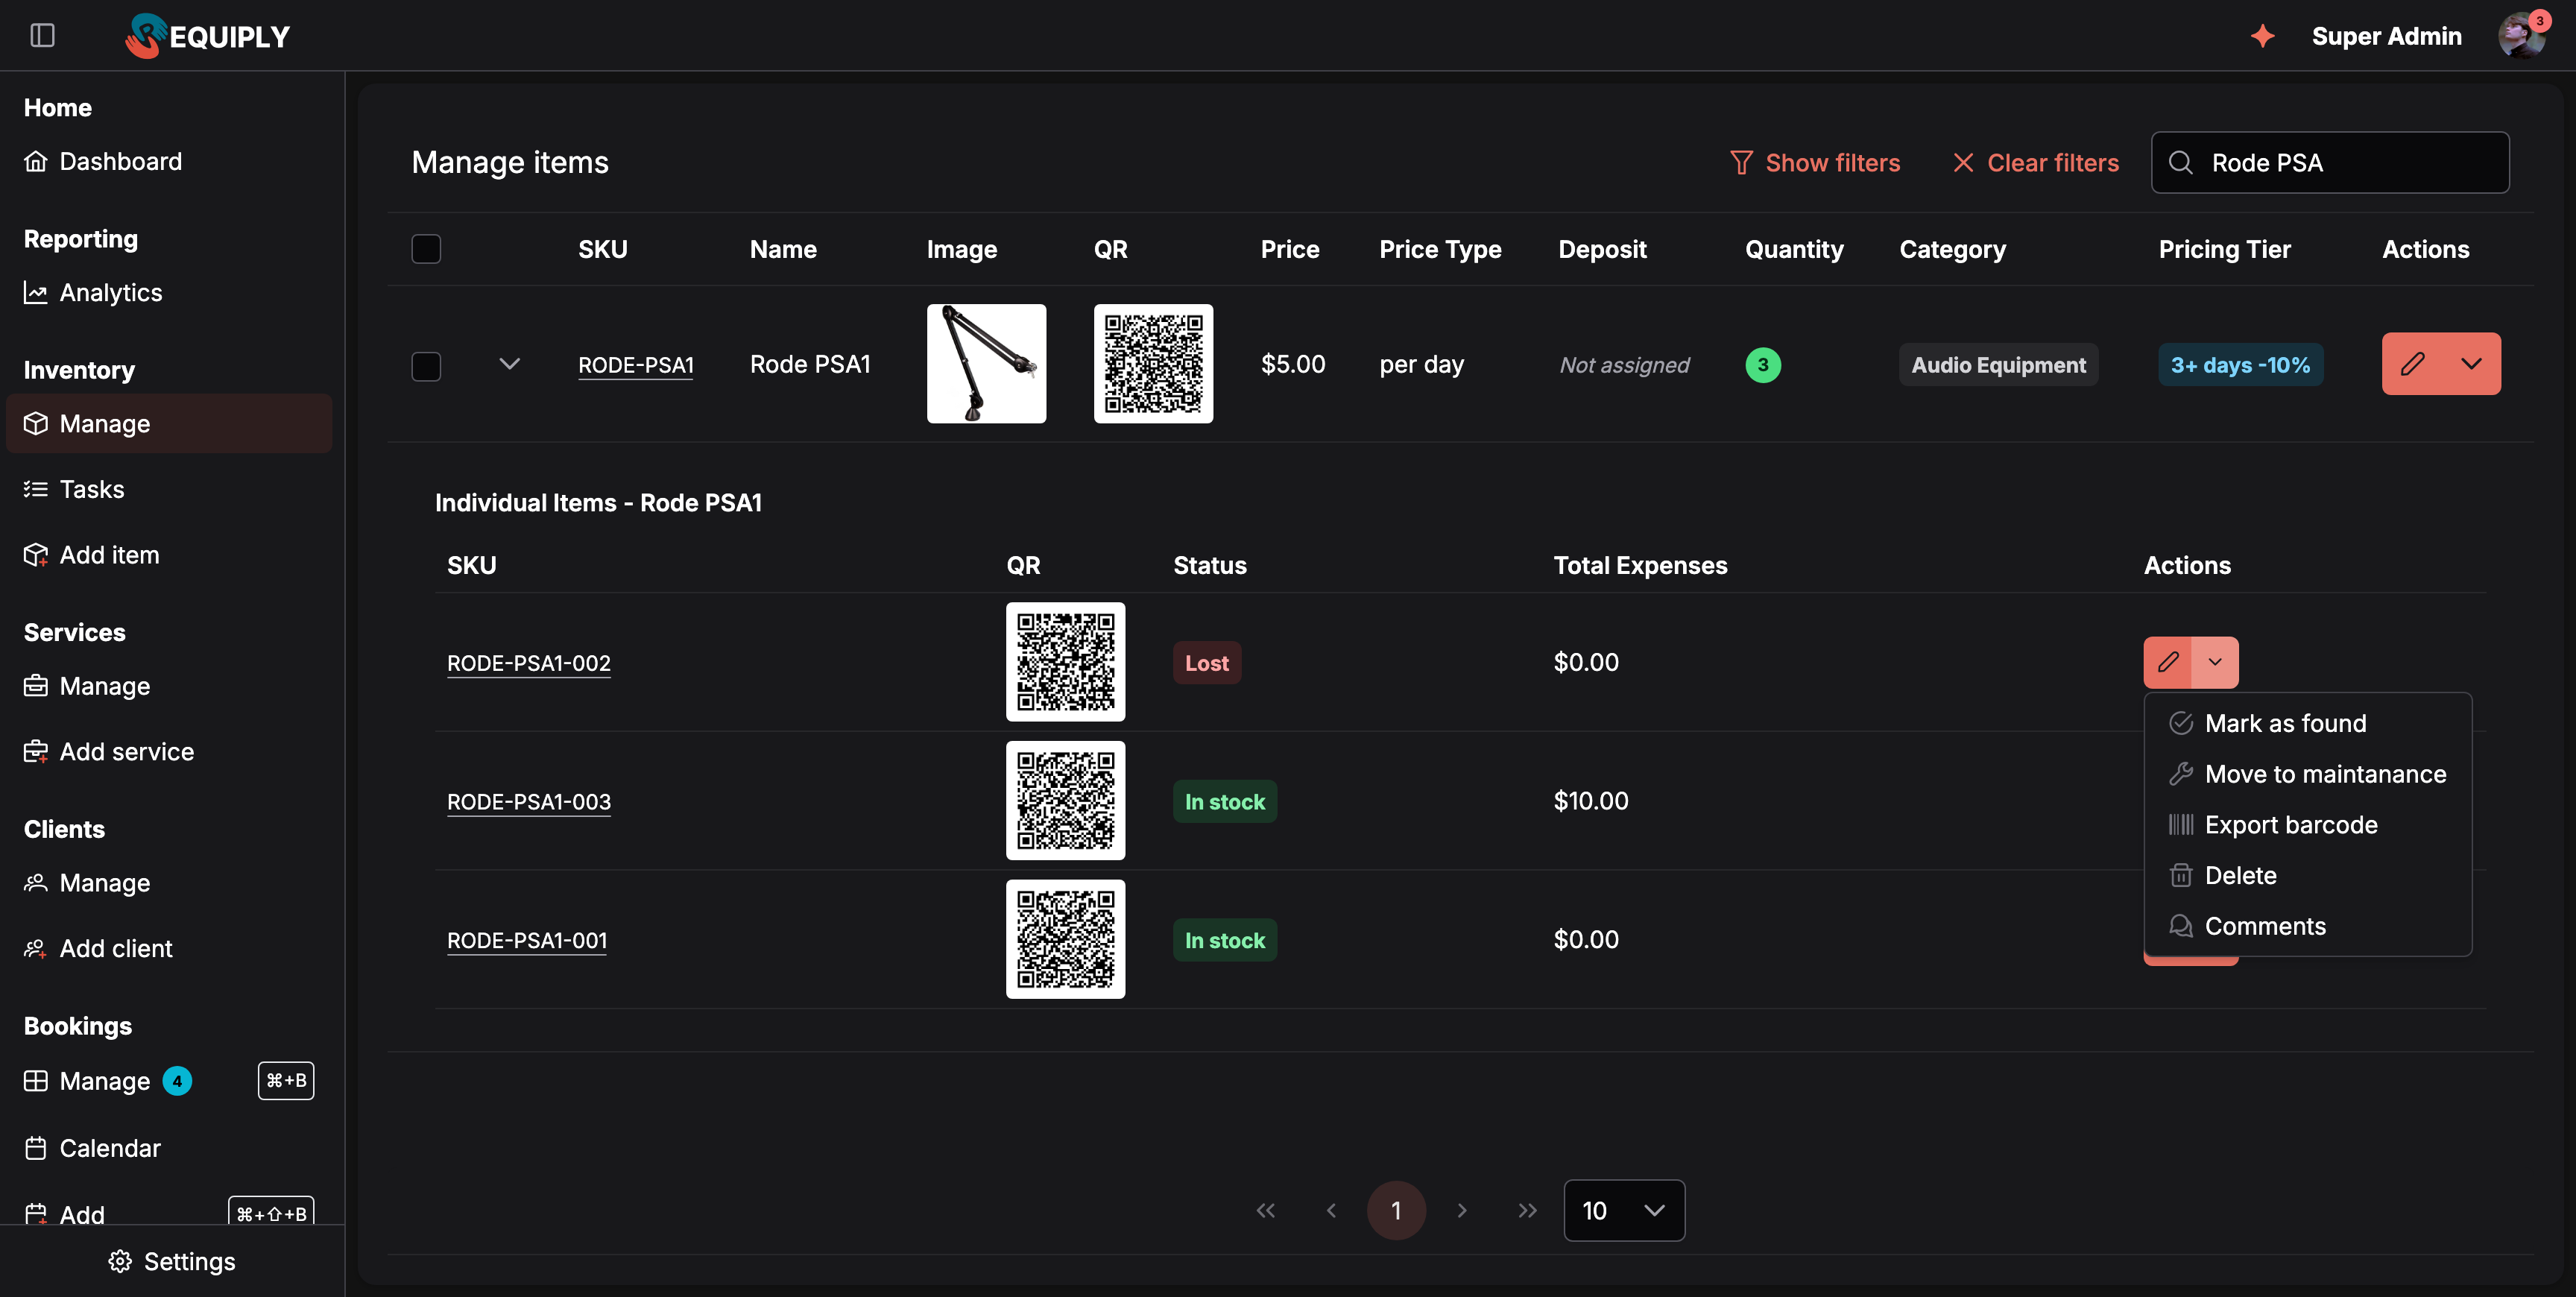Viewport: 2576px width, 1297px height.
Task: Click the Audio Equipment category tag
Action: coord(1998,365)
